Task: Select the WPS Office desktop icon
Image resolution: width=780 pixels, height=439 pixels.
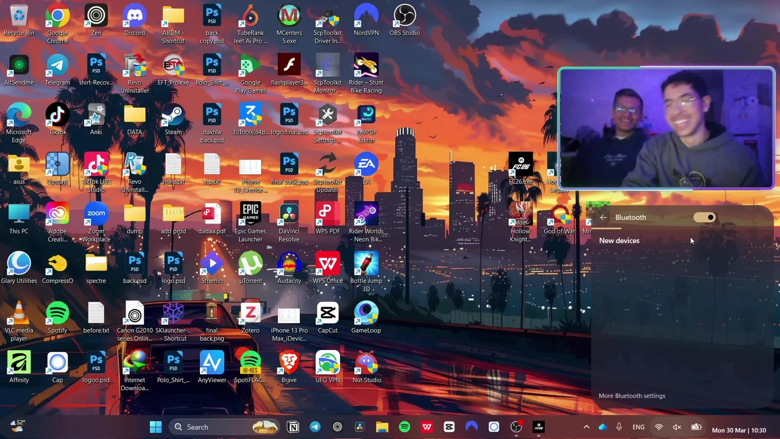Action: [327, 268]
